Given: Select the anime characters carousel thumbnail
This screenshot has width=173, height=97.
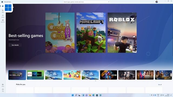Looking at the screenshot, I should (x=127, y=75).
